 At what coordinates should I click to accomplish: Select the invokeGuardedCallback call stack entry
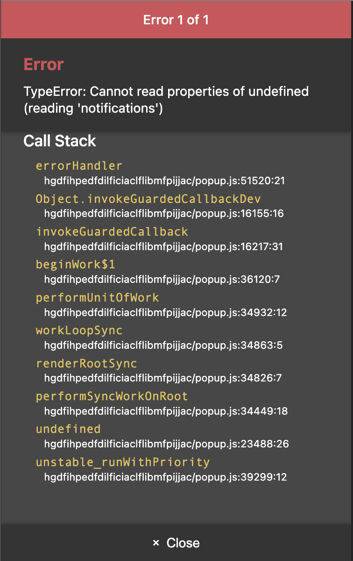tap(112, 232)
